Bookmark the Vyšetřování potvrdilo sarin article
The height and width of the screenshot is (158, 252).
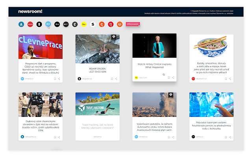(169, 137)
